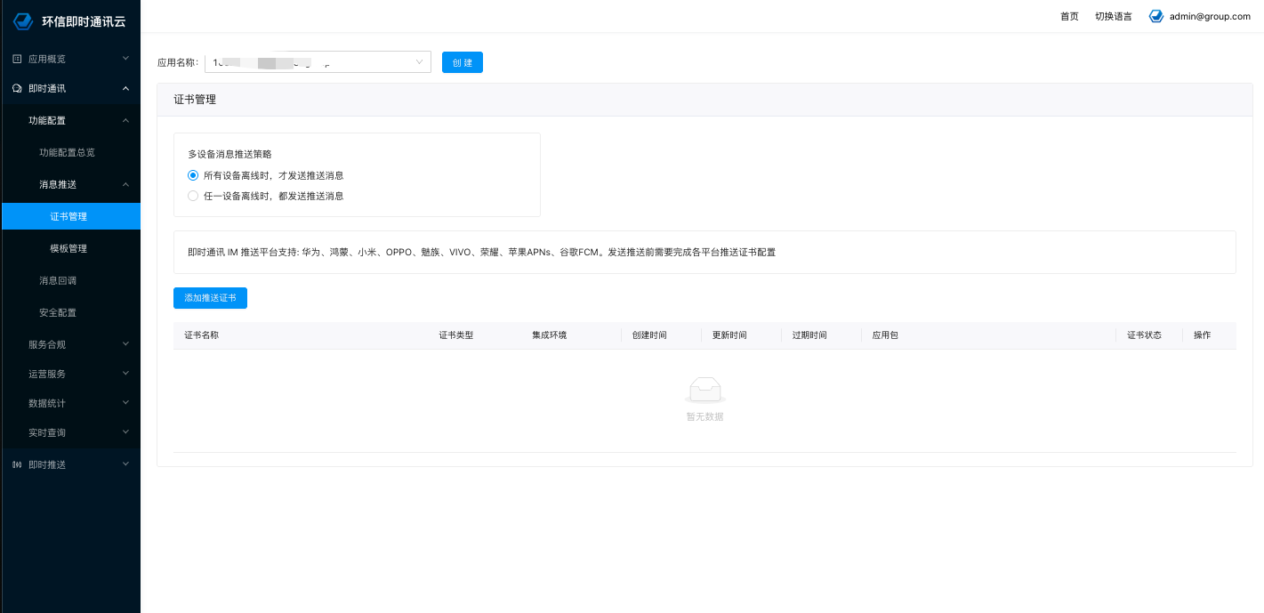Click the 即时推送 broadcast icon
The width and height of the screenshot is (1264, 613).
point(17,464)
